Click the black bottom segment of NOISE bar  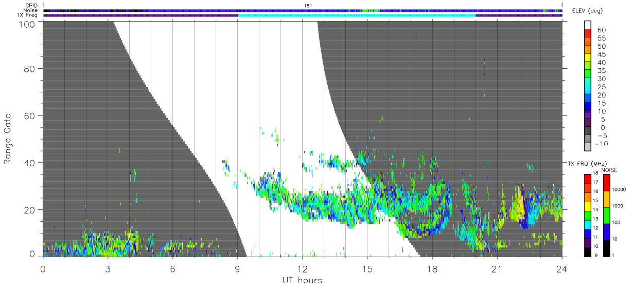606,248
